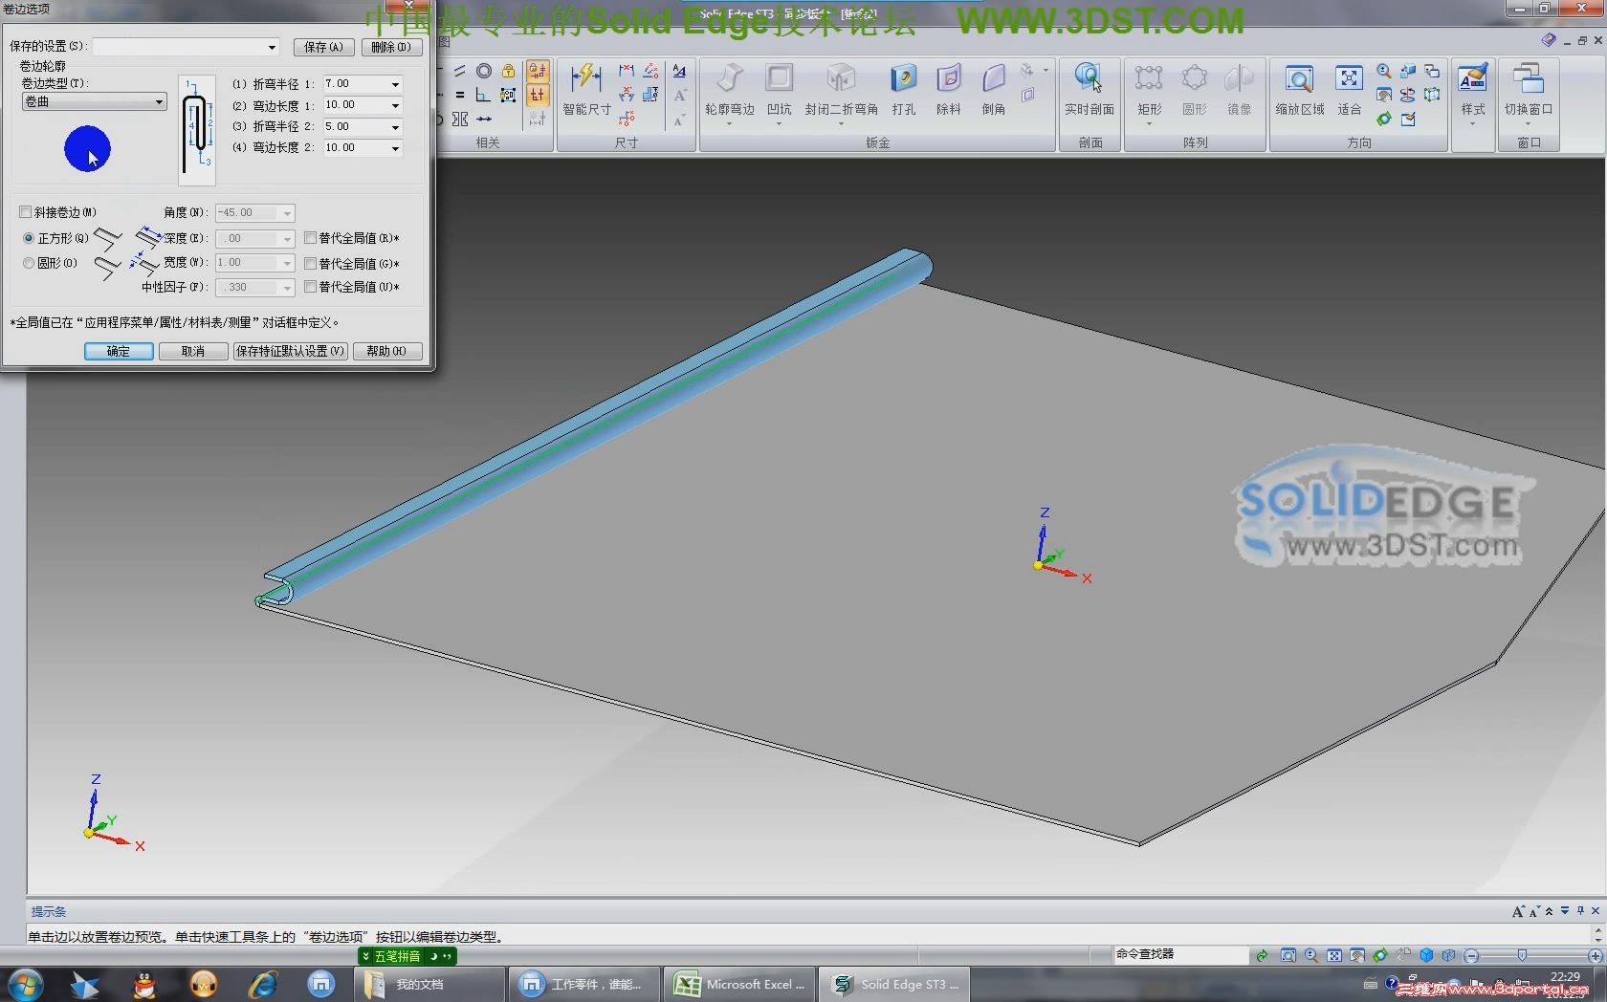Expand the 切换窗口 dropdown arrow
This screenshot has height=1002, width=1607.
[1529, 124]
